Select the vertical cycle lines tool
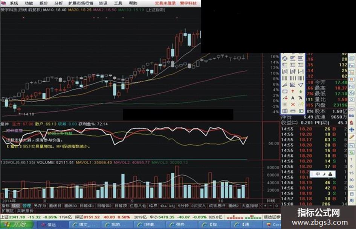 coord(285,78)
